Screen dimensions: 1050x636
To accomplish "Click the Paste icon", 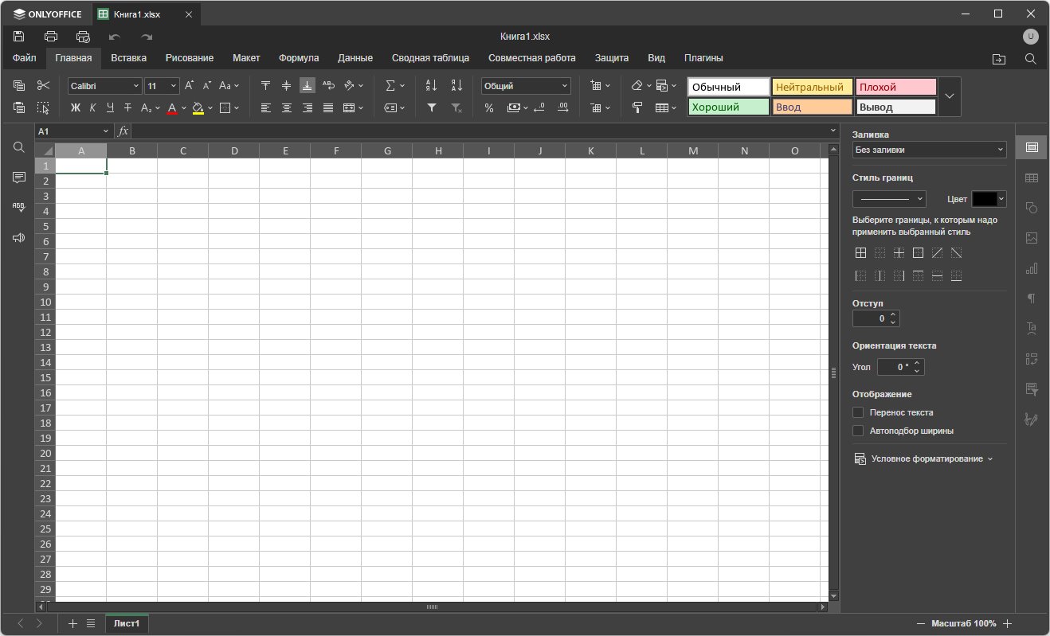I will [20, 107].
